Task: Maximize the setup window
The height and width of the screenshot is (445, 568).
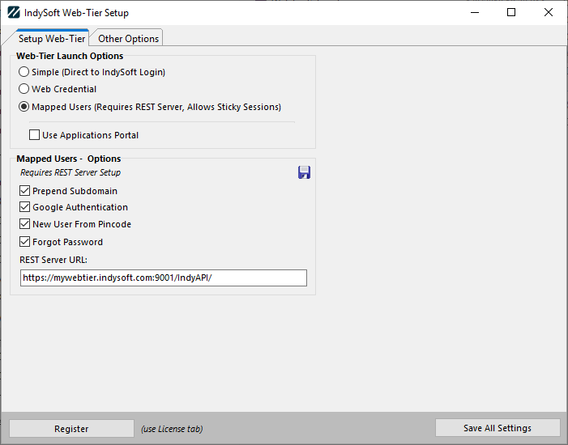Action: click(511, 13)
